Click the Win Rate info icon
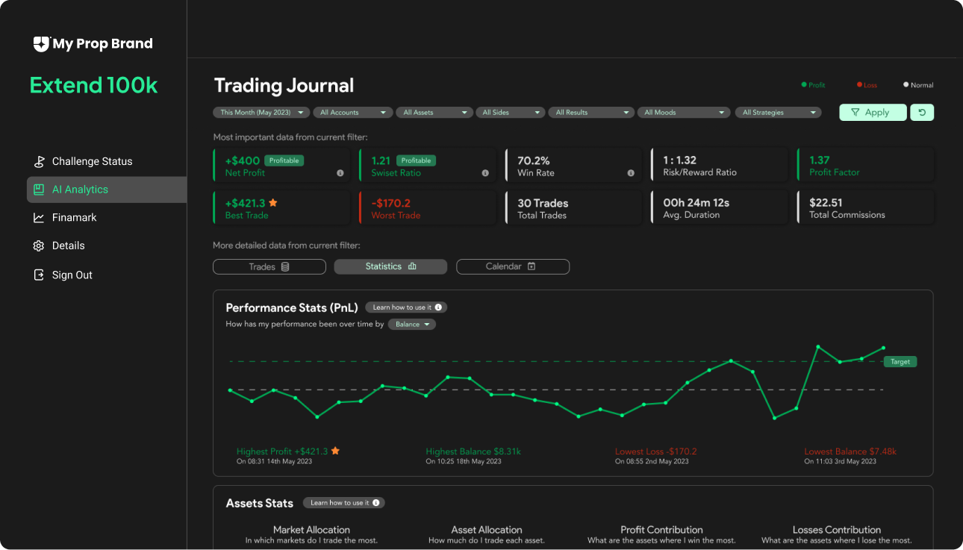The height and width of the screenshot is (550, 963). pyautogui.click(x=631, y=173)
